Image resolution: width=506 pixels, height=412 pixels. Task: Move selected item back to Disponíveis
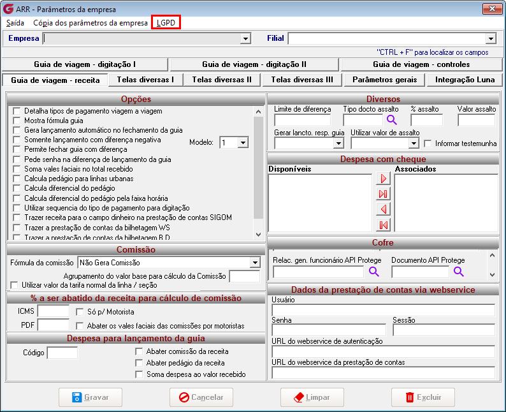coord(384,209)
